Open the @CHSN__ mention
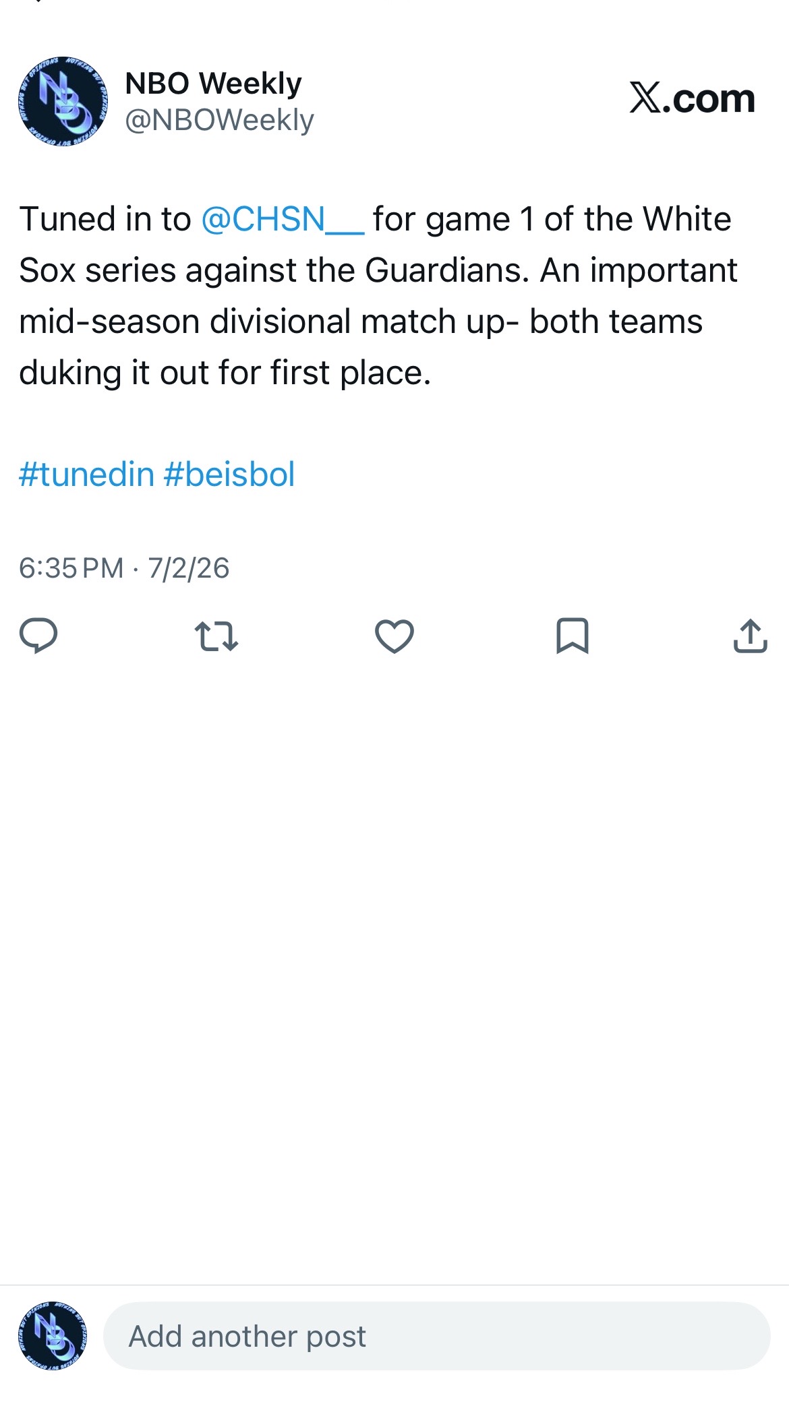This screenshot has height=1402, width=789. click(283, 220)
